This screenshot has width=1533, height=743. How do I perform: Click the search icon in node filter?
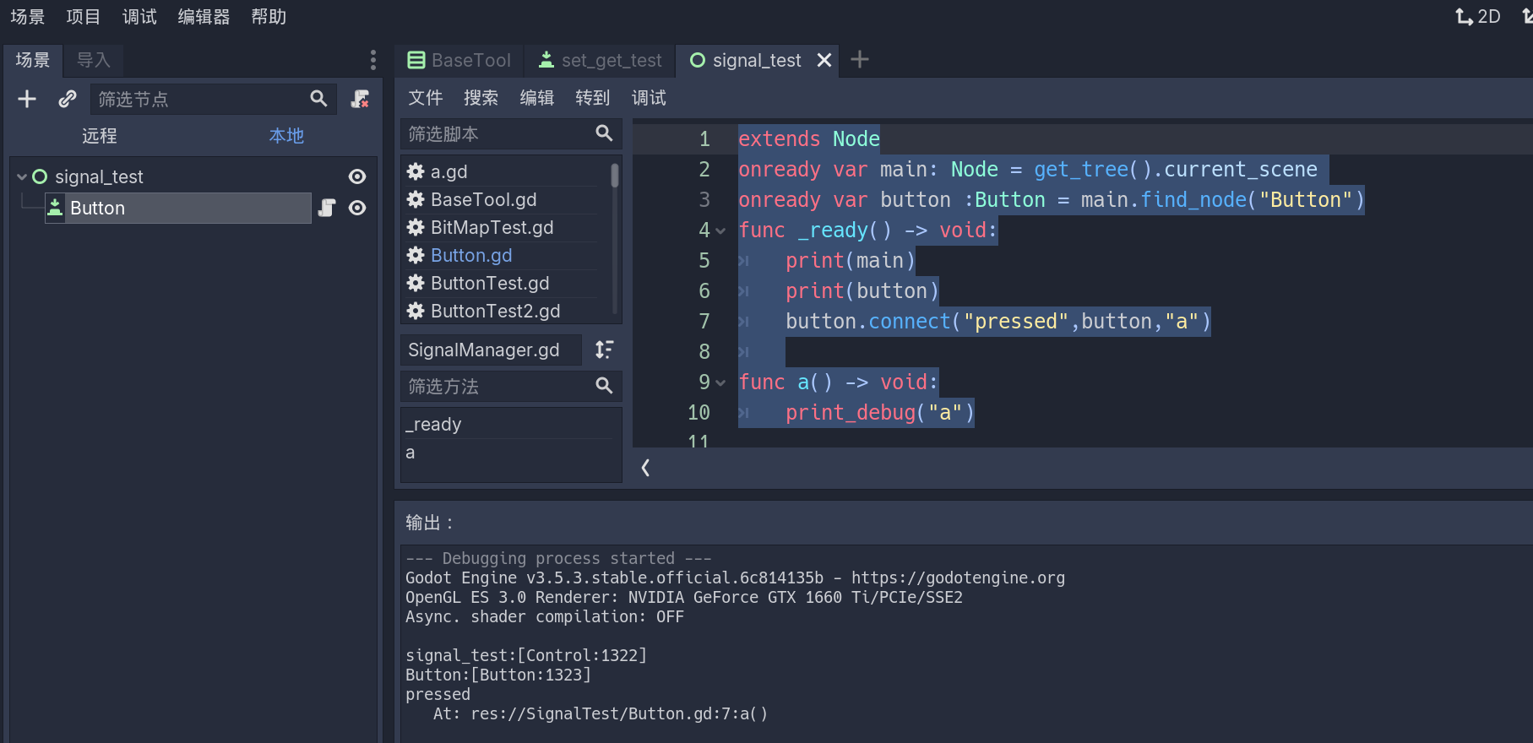[318, 99]
